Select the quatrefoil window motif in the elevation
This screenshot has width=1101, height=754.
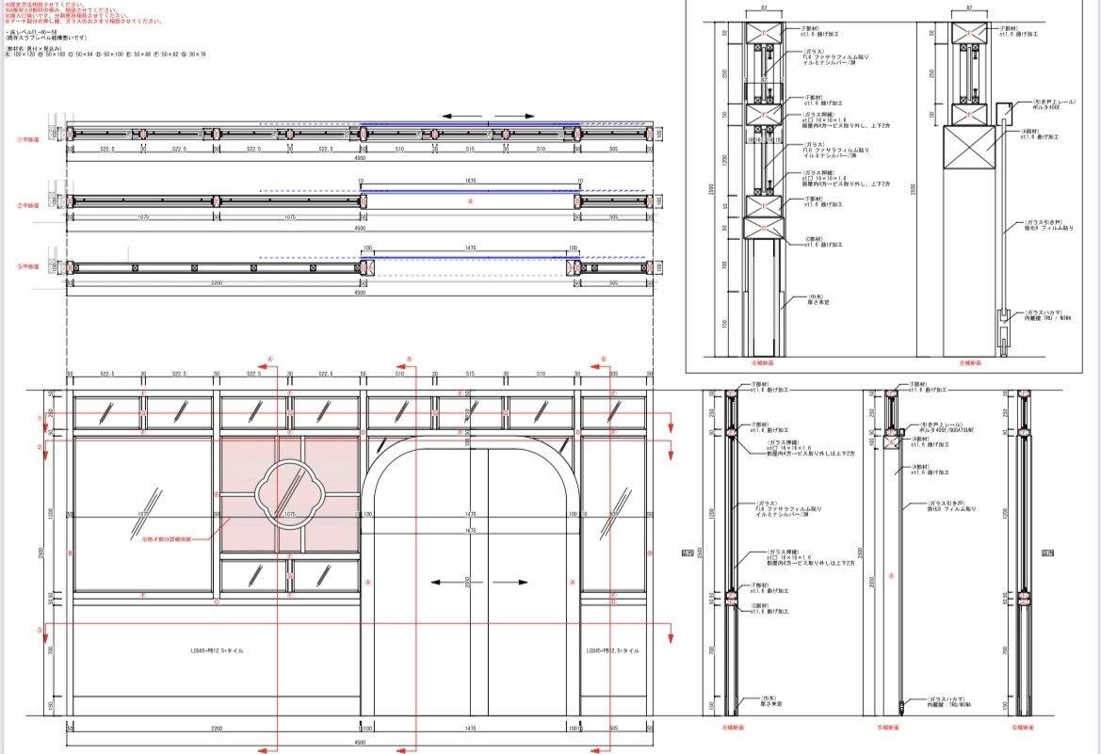[x=289, y=494]
